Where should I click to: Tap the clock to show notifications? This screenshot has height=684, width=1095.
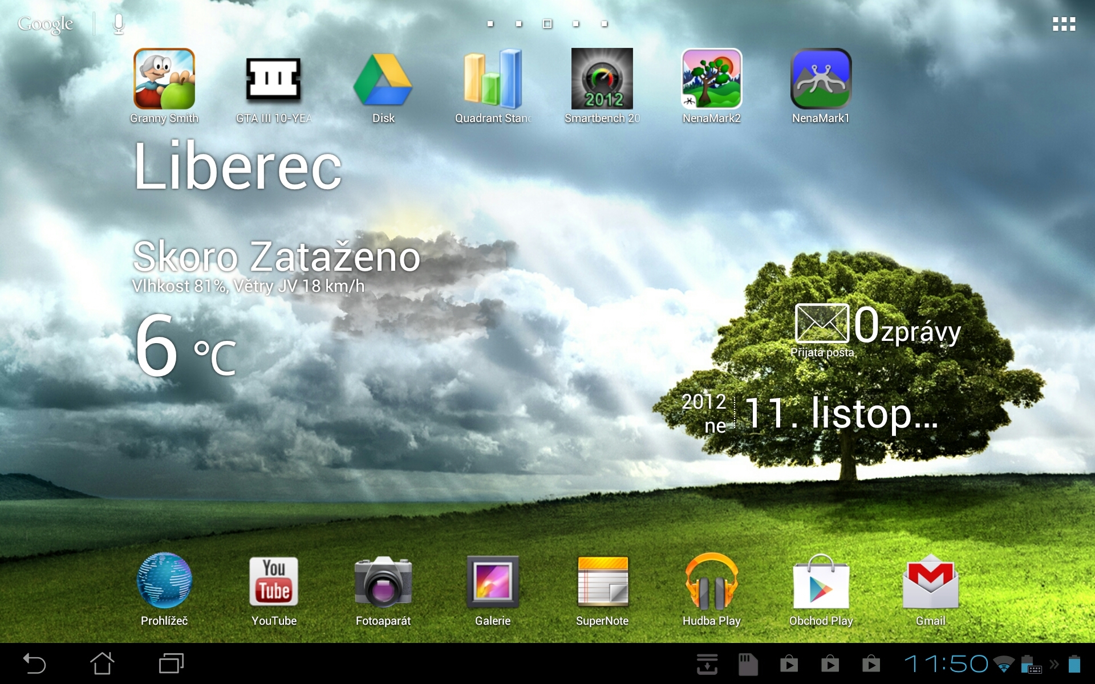[x=950, y=663]
